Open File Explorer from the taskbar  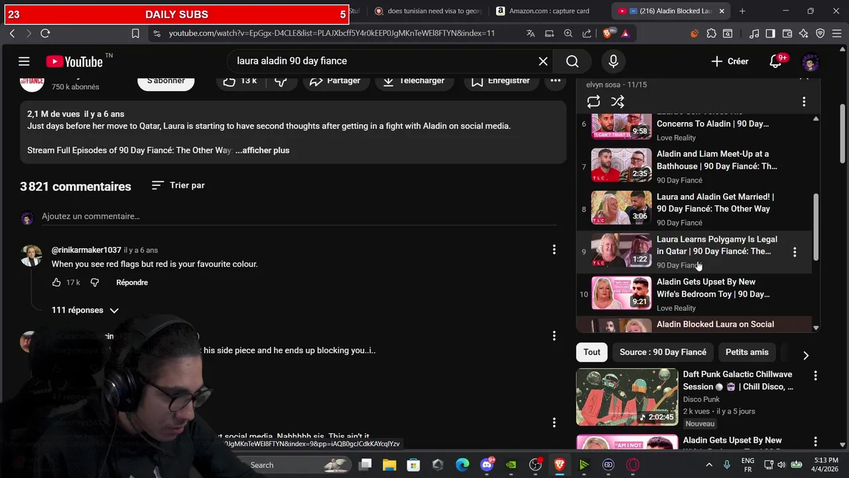(389, 465)
